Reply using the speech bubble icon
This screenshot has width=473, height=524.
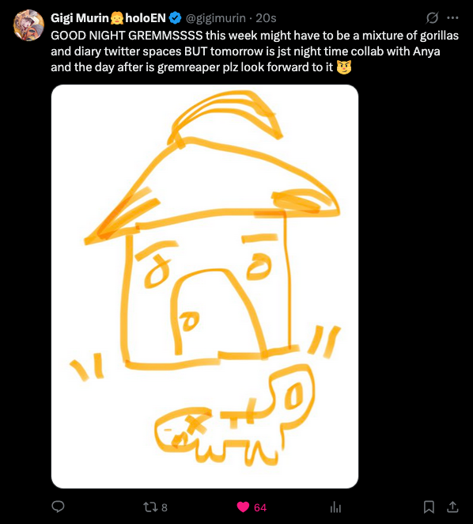(58, 507)
